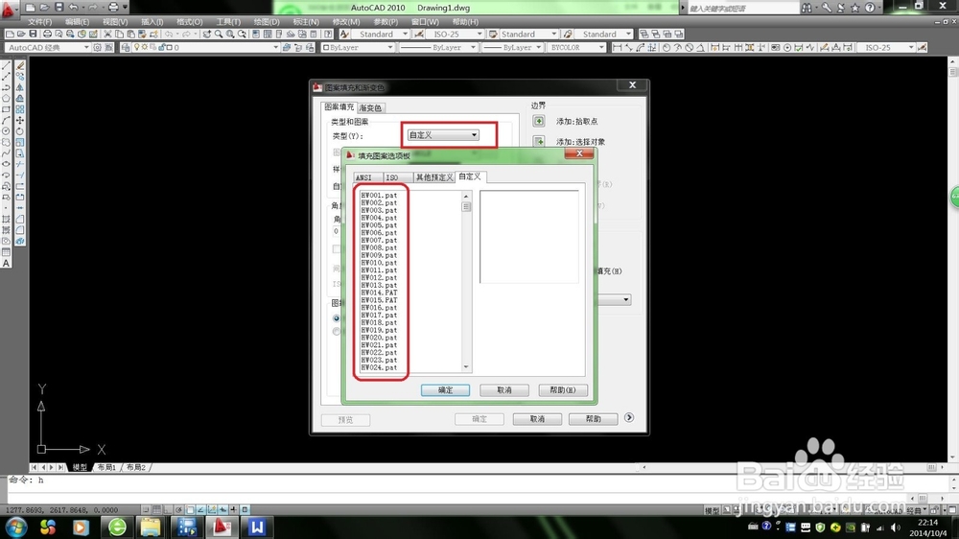Viewport: 959px width, 539px height.
Task: Open File Explorer folder in taskbar
Action: [x=150, y=527]
